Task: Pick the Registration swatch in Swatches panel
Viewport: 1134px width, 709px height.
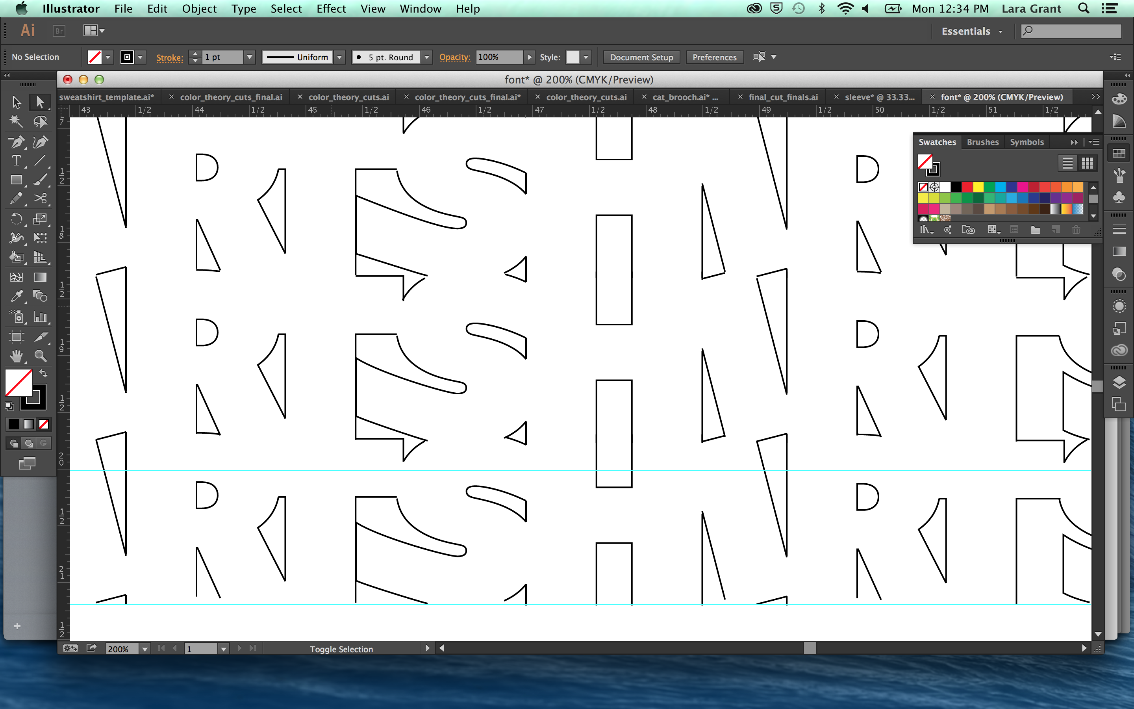Action: 934,187
